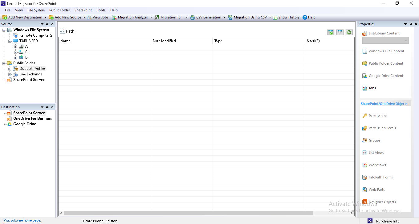Open Public Folder Content in Properties
Image resolution: width=419 pixels, height=224 pixels.
(x=383, y=63)
